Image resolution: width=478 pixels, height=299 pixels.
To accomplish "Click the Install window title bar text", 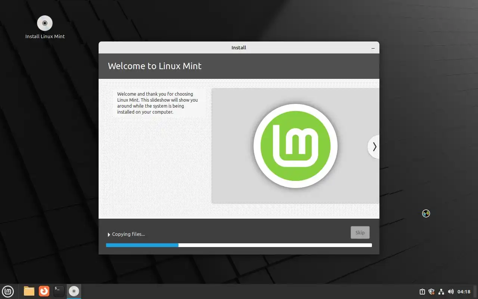I will click(x=239, y=48).
